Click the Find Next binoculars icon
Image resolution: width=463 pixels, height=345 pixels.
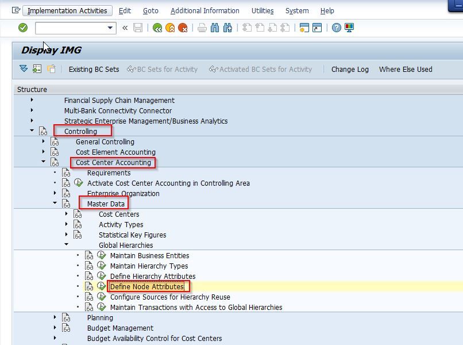tap(227, 28)
